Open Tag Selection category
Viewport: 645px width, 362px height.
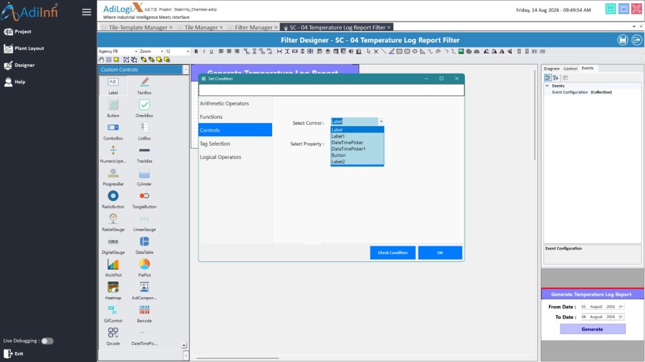[x=235, y=144]
